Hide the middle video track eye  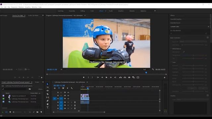pos(68,96)
